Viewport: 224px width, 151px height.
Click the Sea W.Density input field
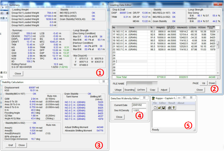click(x=139, y=111)
